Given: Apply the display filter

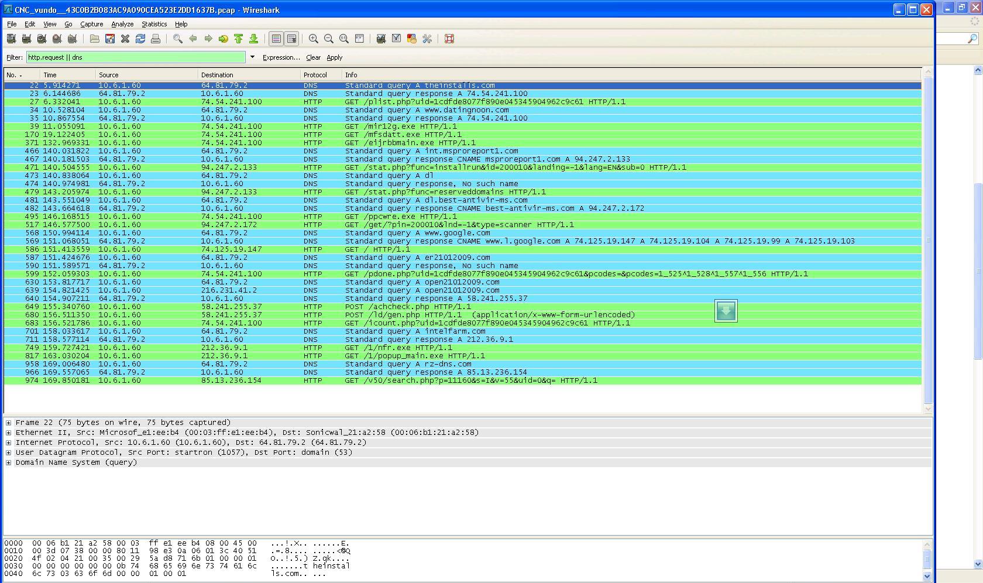Looking at the screenshot, I should click(335, 57).
